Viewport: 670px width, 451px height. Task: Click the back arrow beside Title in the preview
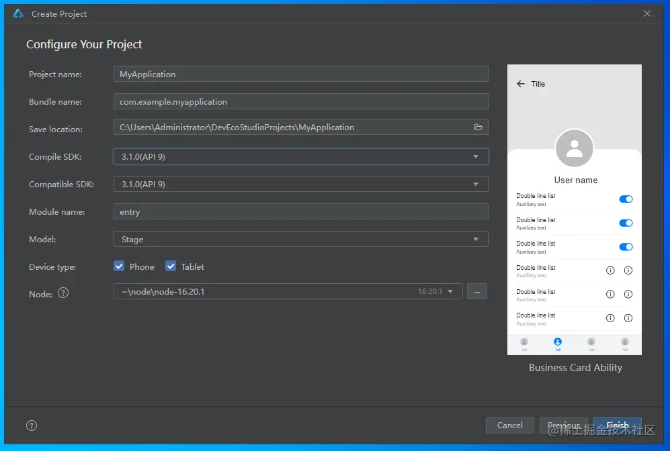pos(520,84)
